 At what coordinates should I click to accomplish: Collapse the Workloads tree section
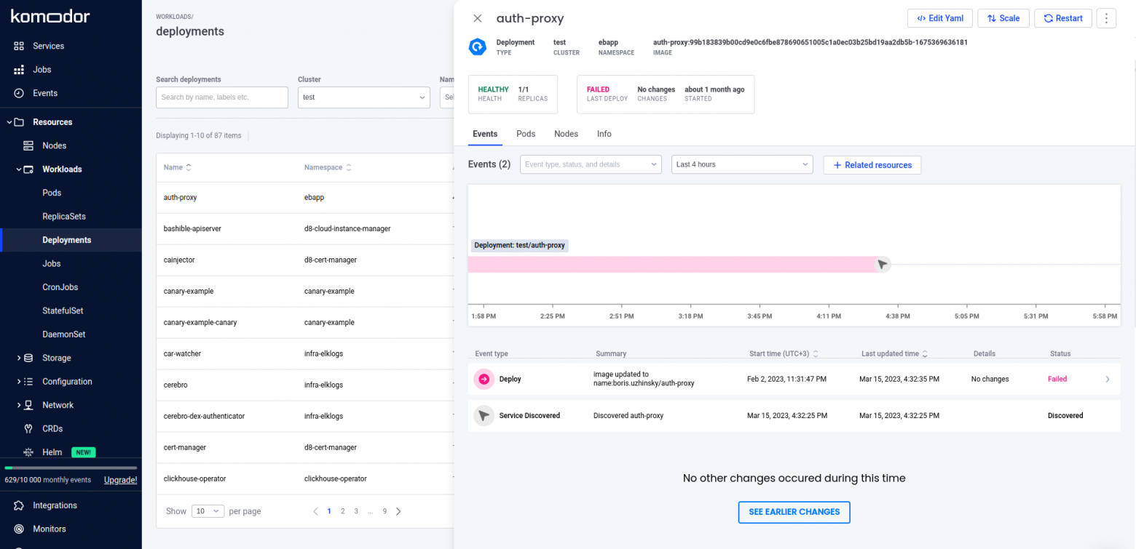[x=18, y=169]
